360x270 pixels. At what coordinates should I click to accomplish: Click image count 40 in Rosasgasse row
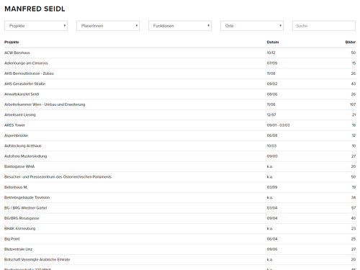point(354,218)
